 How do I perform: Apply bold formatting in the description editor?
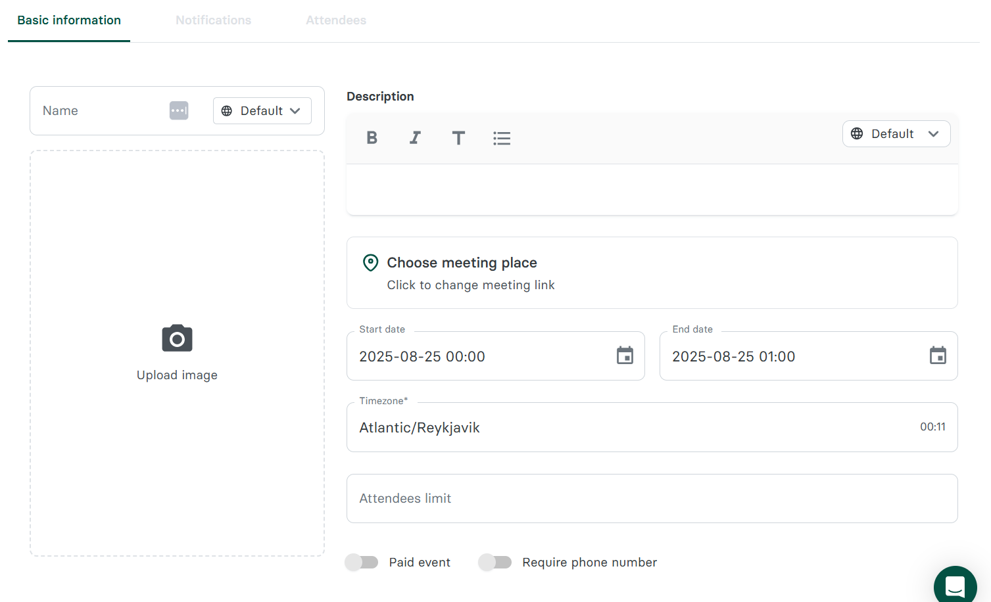coord(372,138)
